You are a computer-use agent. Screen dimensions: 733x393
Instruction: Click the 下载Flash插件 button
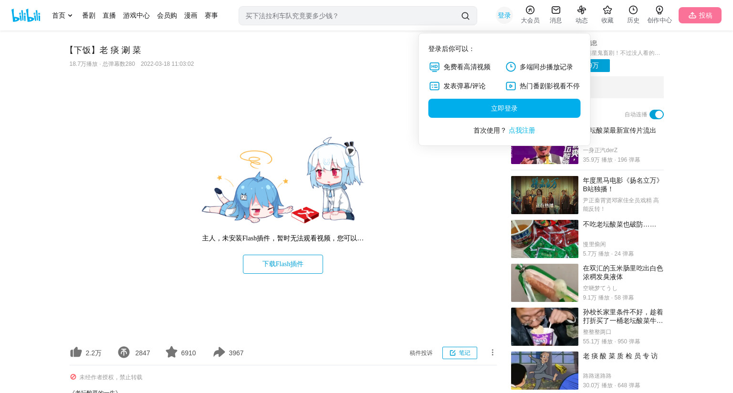[x=283, y=264]
